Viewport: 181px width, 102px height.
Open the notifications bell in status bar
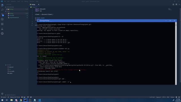[x=179, y=97]
